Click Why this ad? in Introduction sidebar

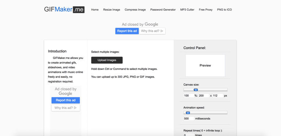(x=65, y=108)
